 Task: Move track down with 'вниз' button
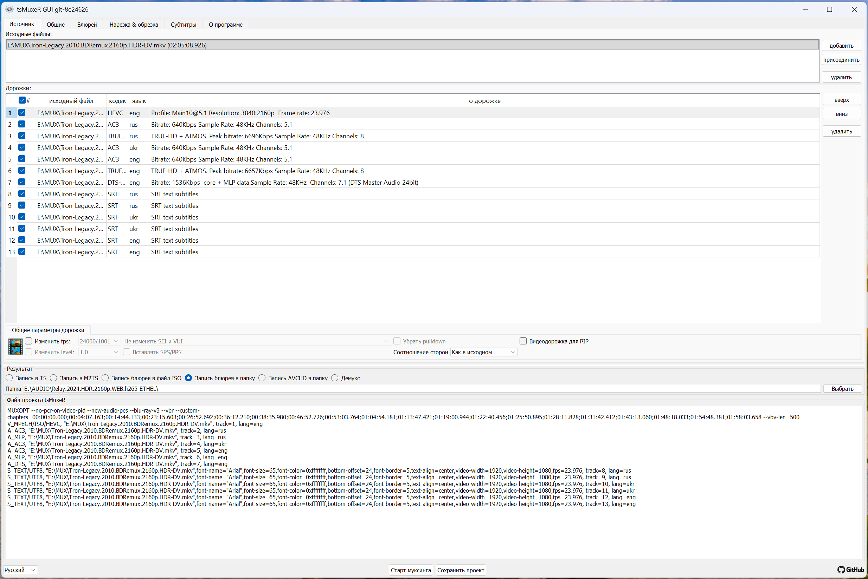(841, 114)
